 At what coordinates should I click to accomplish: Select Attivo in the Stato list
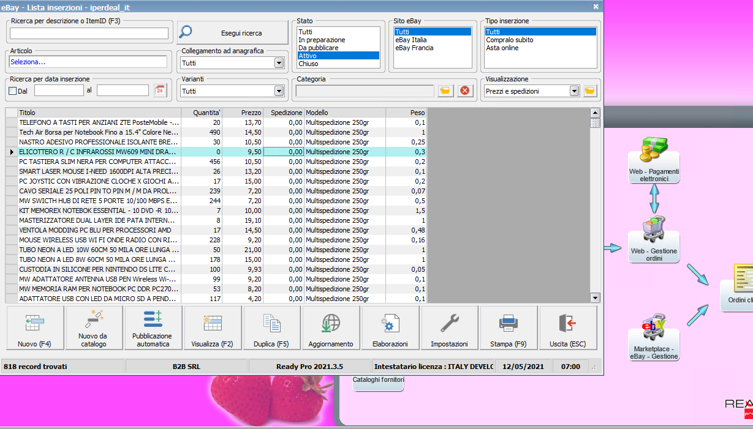pyautogui.click(x=338, y=56)
